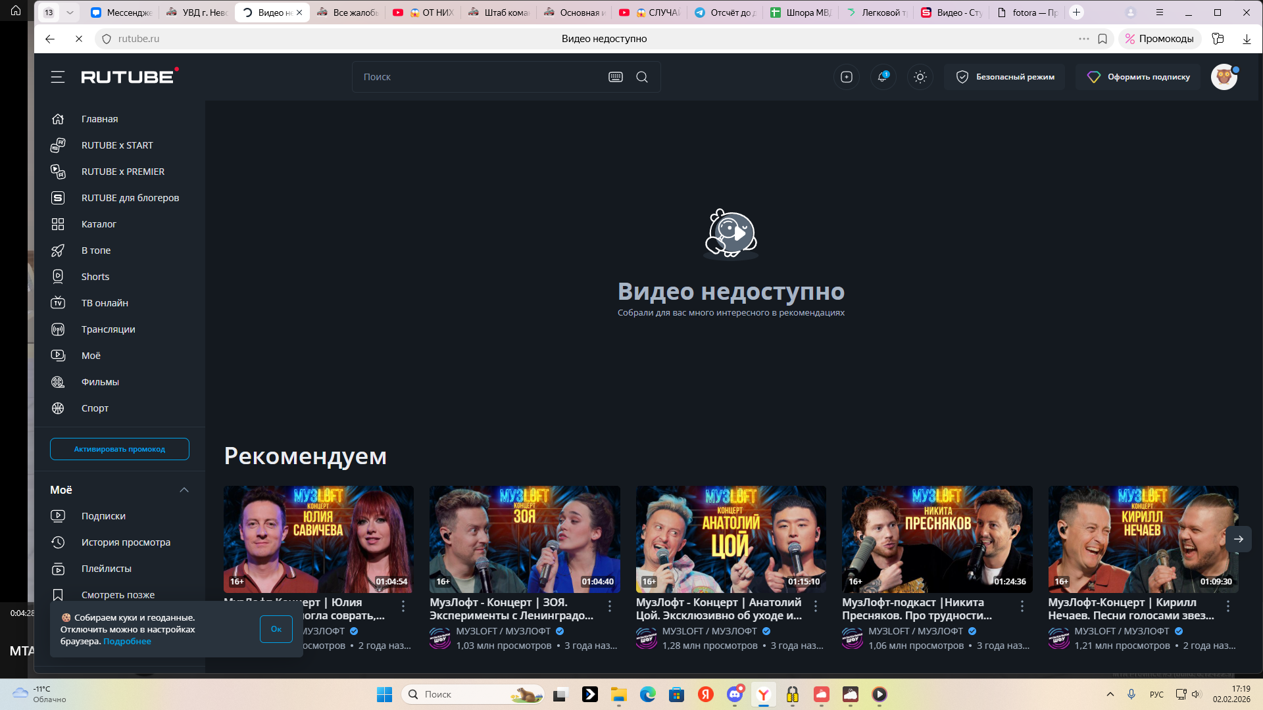Toggle Безопасный режим
Image resolution: width=1263 pixels, height=710 pixels.
pos(1005,77)
